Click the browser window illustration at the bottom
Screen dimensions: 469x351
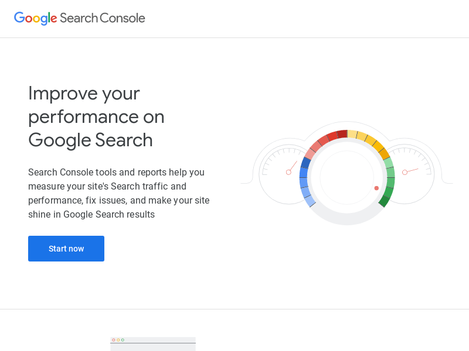pyautogui.click(x=153, y=344)
